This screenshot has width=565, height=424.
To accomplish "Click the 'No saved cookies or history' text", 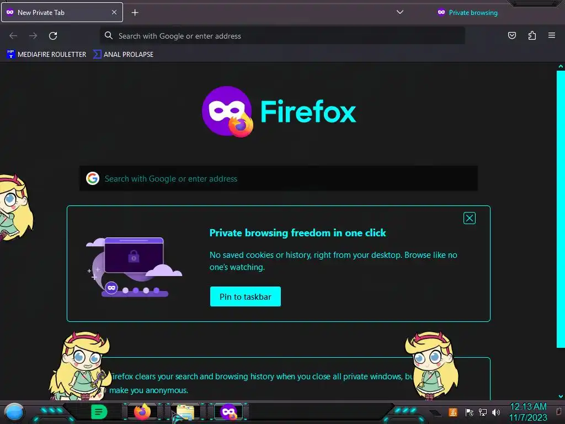I will [x=333, y=261].
